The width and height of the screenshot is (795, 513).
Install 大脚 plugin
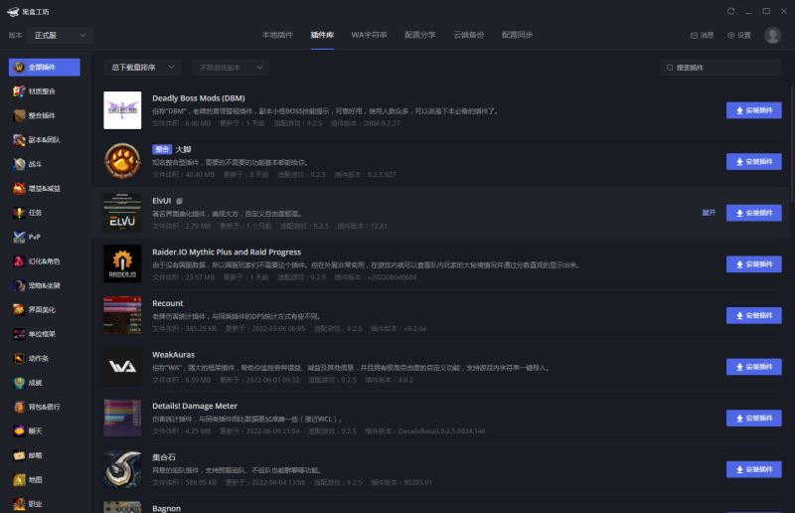pyautogui.click(x=754, y=161)
